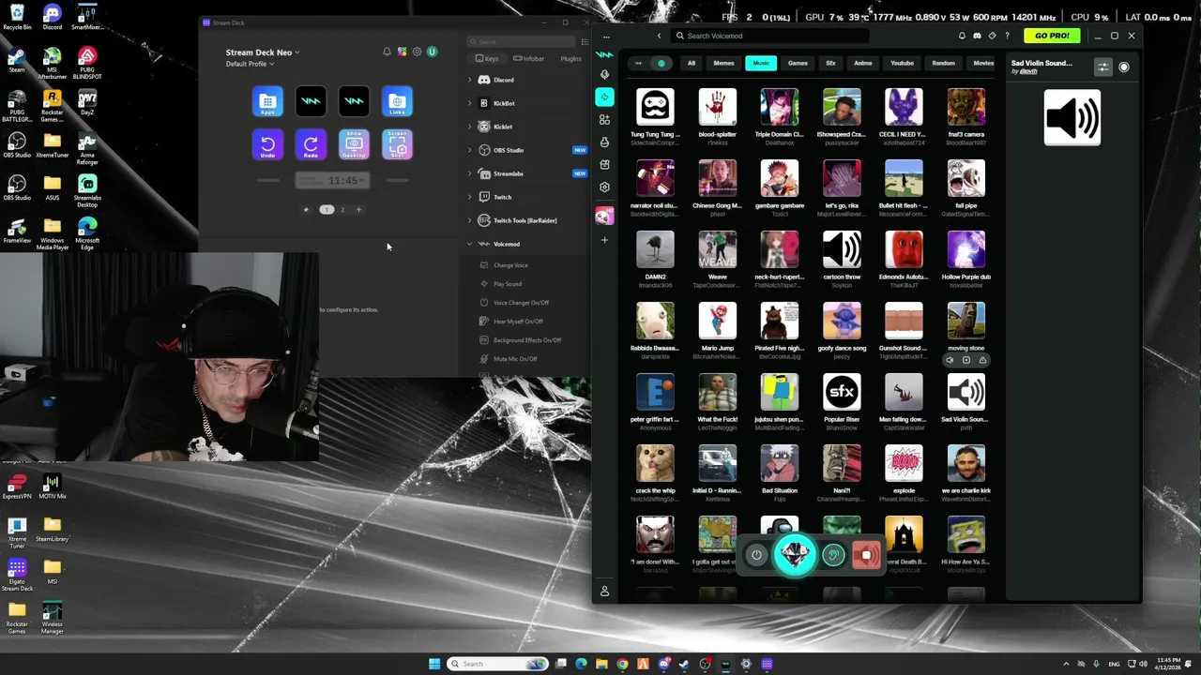Viewport: 1201px width, 675px height.
Task: Pin the Stream Deck page with the pin icon
Action: (x=306, y=209)
